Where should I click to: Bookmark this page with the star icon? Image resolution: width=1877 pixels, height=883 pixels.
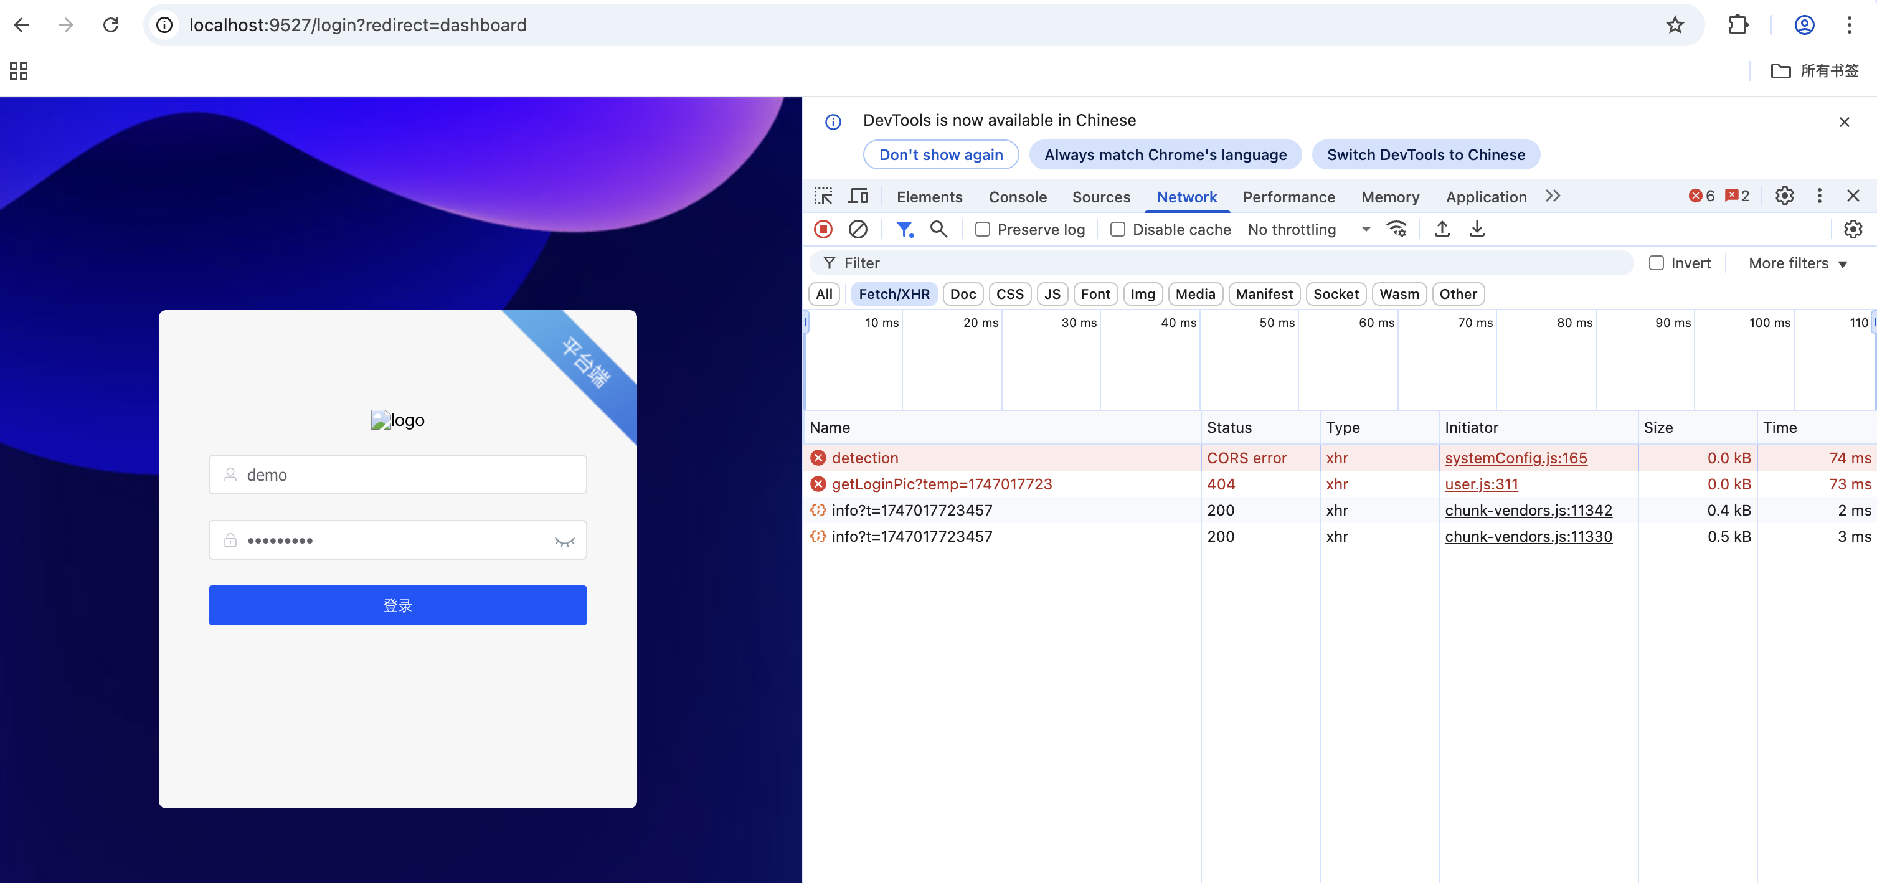click(x=1675, y=25)
